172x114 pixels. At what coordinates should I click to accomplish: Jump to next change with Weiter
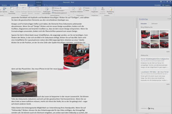[x=86, y=11]
